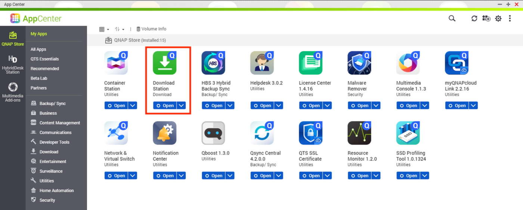This screenshot has width=523, height=210.
Task: Select Security category in the sidebar
Action: pyautogui.click(x=43, y=200)
